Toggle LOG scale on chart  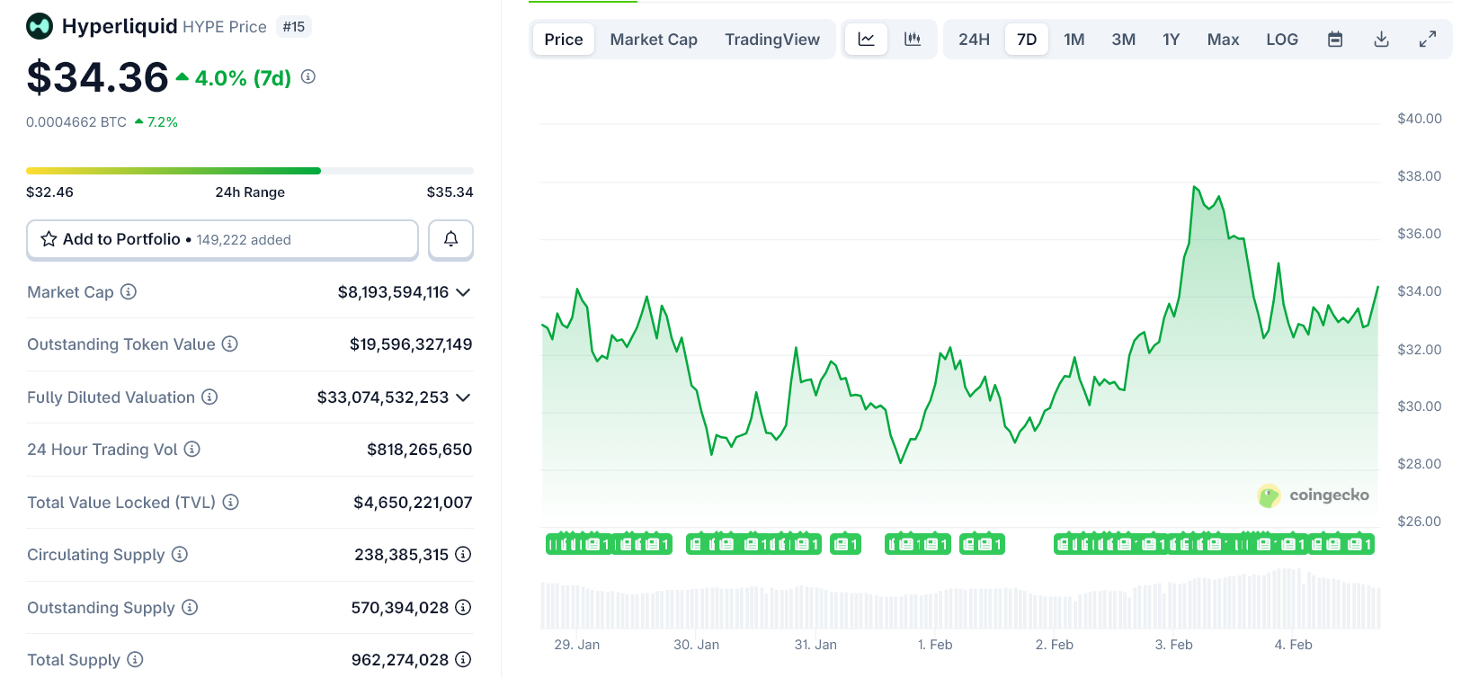1281,40
